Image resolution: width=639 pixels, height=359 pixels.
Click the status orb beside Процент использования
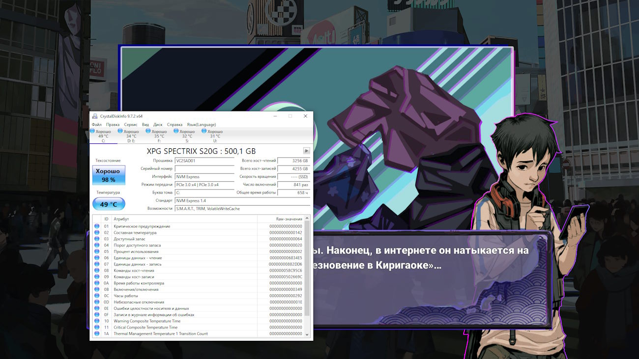click(x=97, y=251)
